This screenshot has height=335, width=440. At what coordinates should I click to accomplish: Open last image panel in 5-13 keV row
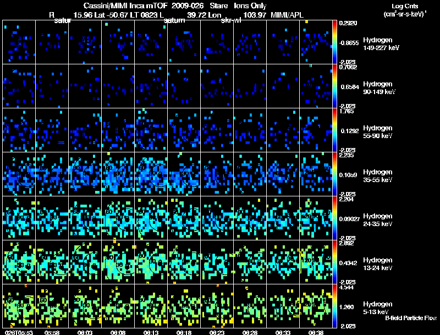click(x=316, y=306)
